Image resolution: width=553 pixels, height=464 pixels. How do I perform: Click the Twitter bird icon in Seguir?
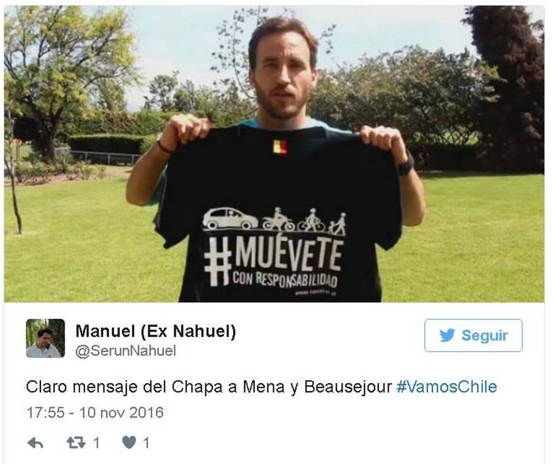click(x=447, y=335)
